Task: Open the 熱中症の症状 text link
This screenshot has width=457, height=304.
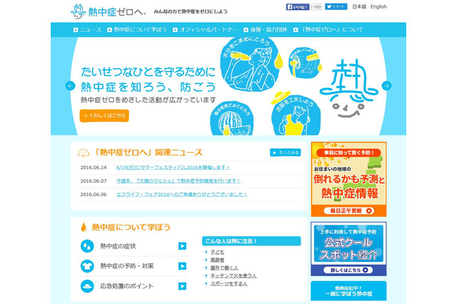Action: tap(118, 246)
